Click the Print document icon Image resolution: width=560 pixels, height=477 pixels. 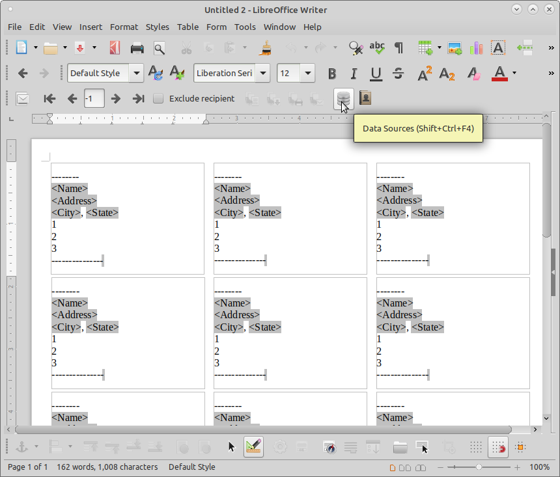[137, 48]
